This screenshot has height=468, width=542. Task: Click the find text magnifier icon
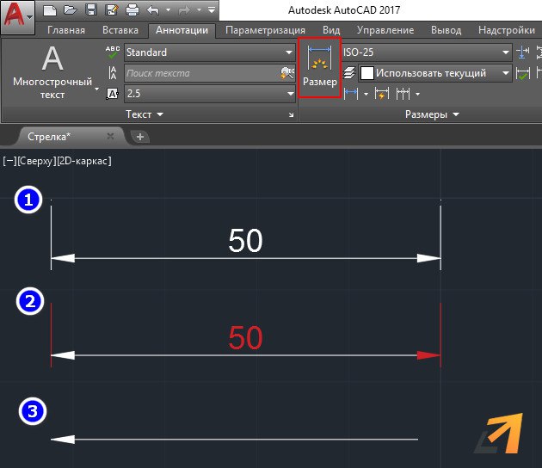(287, 73)
